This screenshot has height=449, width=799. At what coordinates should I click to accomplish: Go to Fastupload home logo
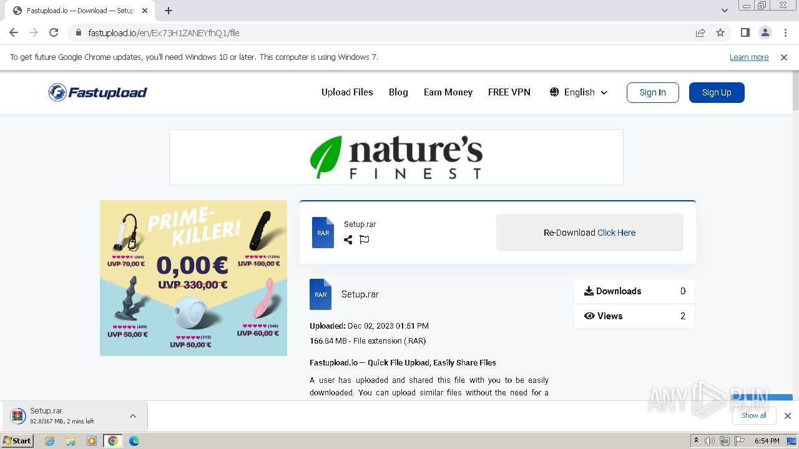[x=98, y=92]
